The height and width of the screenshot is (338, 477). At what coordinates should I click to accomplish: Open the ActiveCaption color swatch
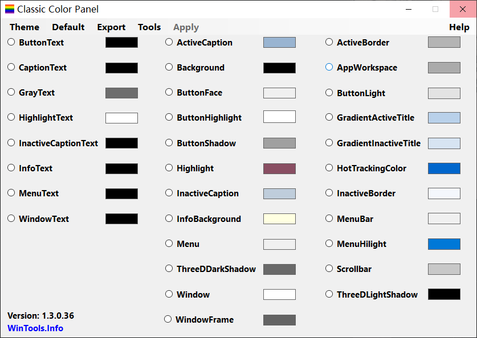click(x=279, y=43)
